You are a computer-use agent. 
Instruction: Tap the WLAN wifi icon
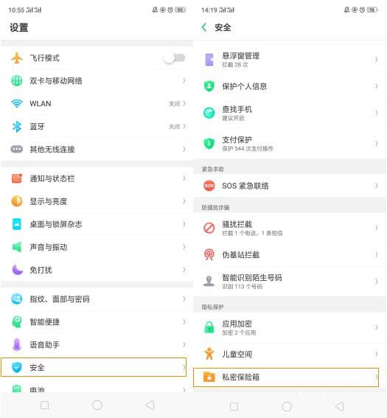point(17,103)
